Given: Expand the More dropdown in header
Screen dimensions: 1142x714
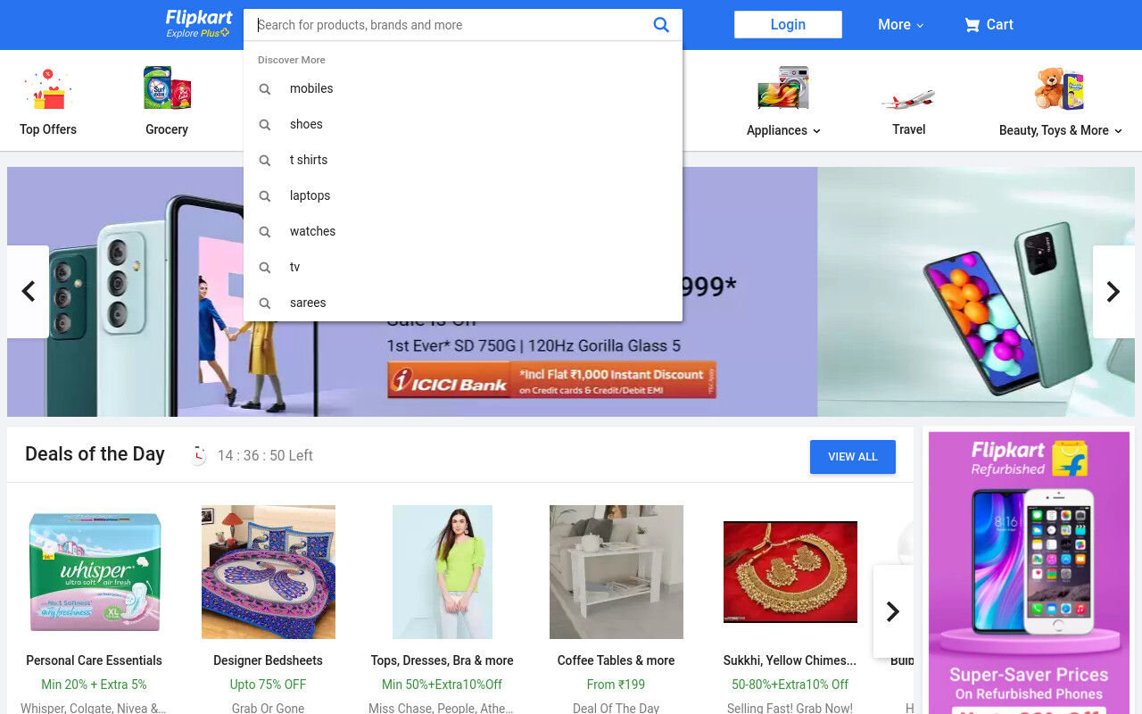Looking at the screenshot, I should point(900,25).
